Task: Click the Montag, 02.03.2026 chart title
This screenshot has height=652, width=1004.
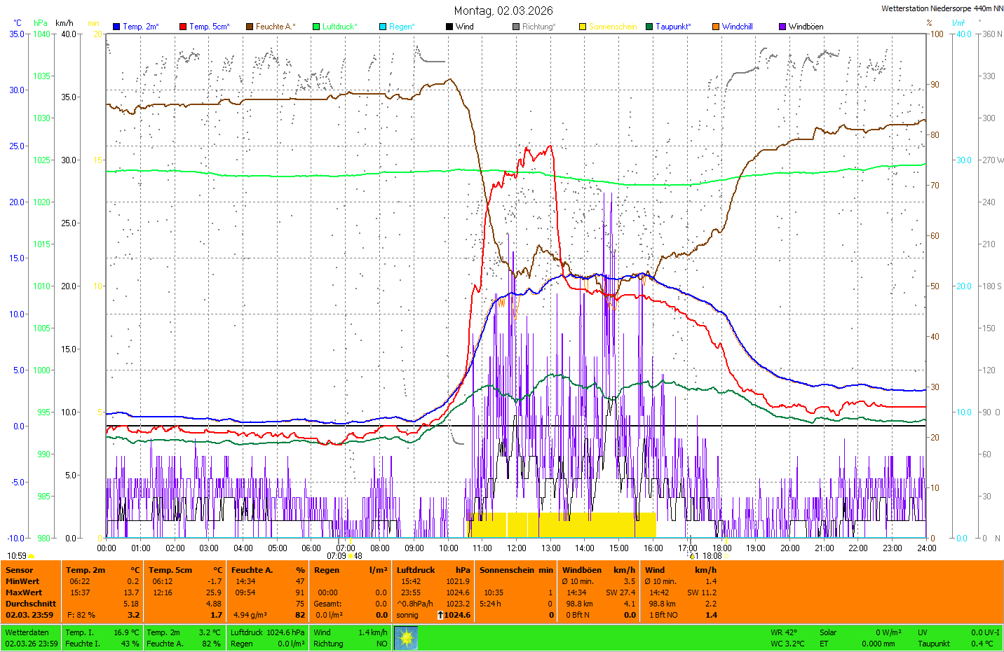Action: click(x=503, y=11)
